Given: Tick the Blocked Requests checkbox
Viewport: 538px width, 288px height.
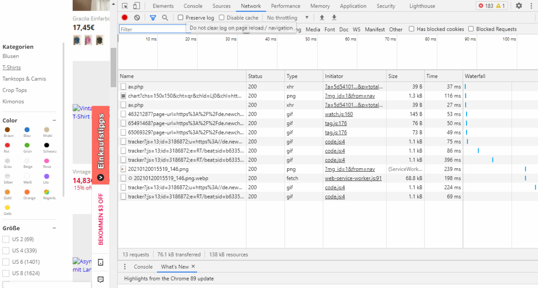Looking at the screenshot, I should coord(471,29).
